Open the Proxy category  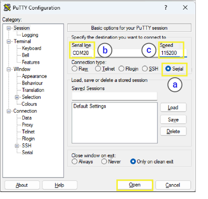coord(28,125)
